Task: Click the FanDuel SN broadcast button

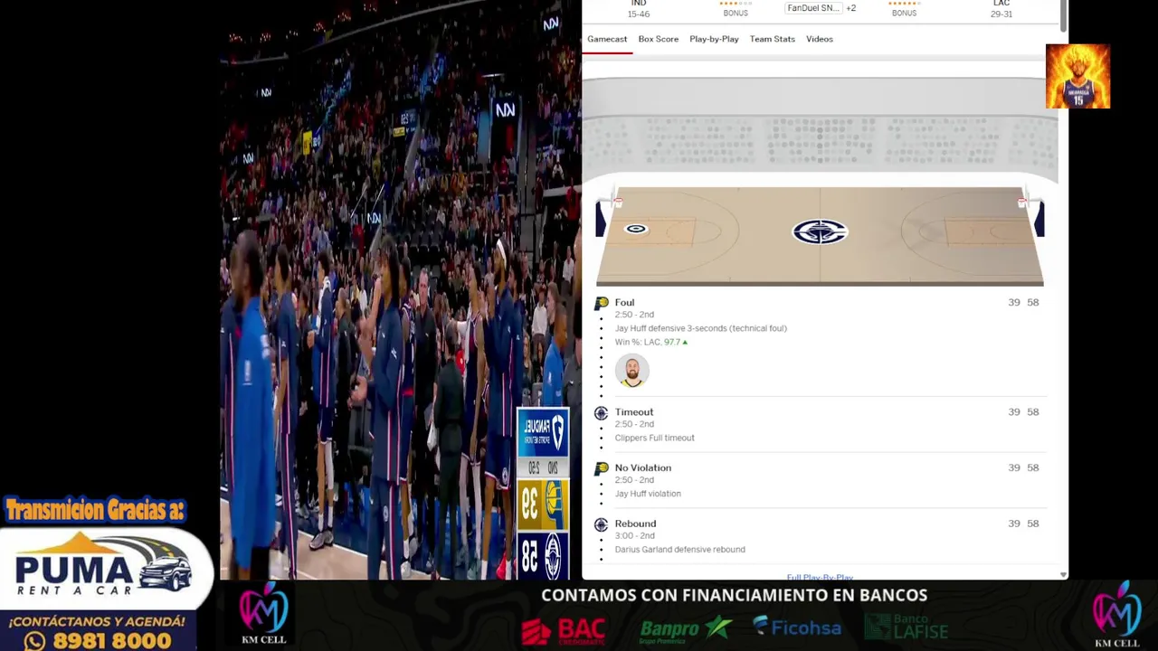Action: 812,8
